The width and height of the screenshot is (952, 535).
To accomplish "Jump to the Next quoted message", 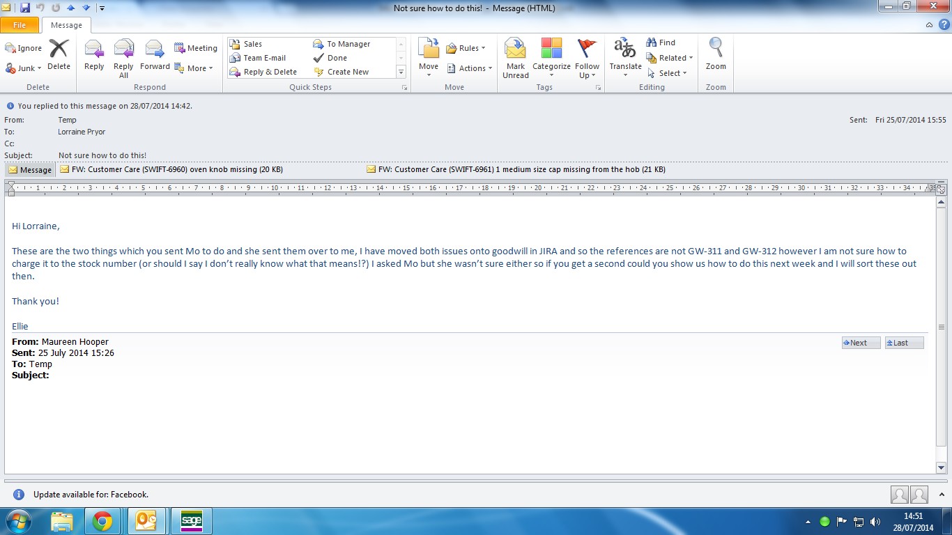I will point(861,343).
